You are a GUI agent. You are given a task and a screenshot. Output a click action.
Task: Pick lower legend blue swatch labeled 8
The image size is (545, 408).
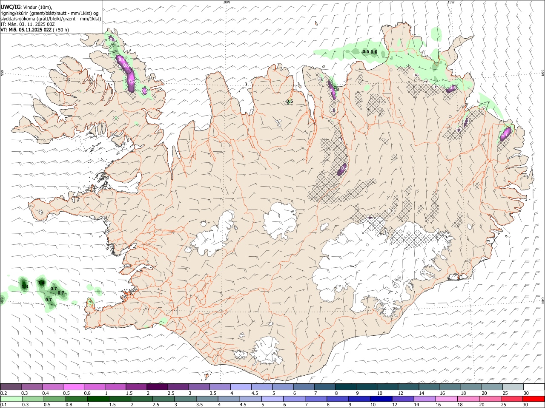click(x=338, y=399)
